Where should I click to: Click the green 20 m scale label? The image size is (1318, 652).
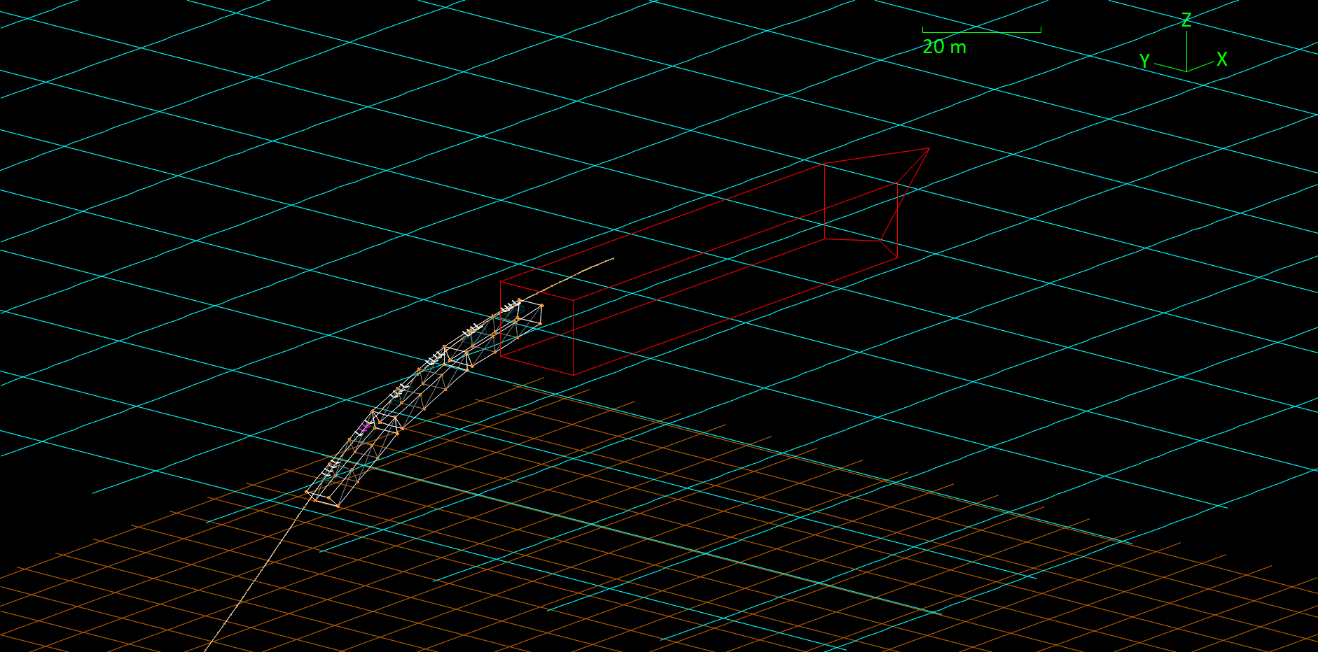[944, 47]
